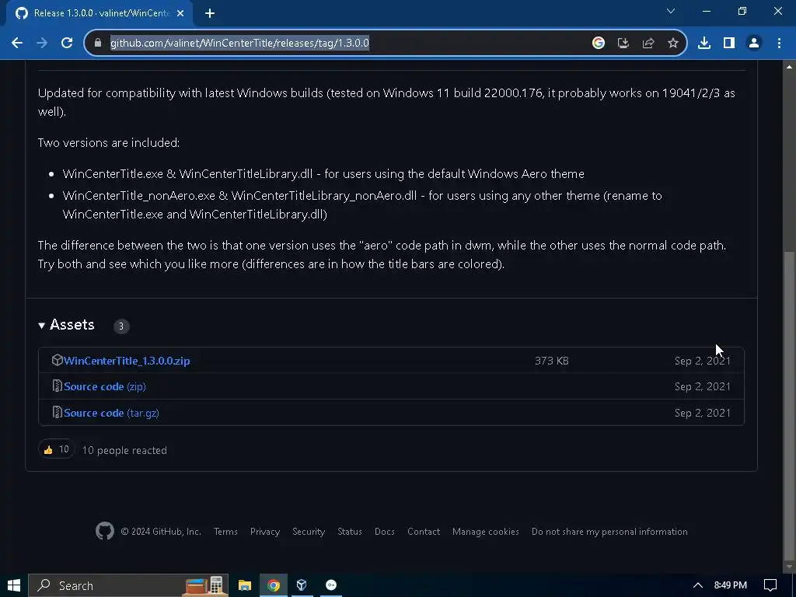
Task: Click file icon beside Source code (tar.gz)
Action: [x=58, y=412]
